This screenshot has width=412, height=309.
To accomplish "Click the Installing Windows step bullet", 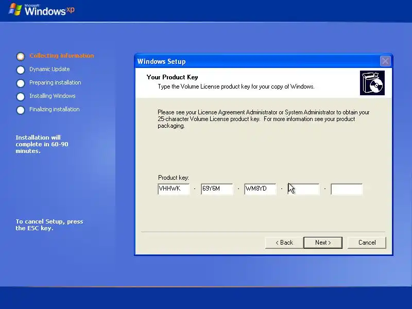I will point(21,96).
